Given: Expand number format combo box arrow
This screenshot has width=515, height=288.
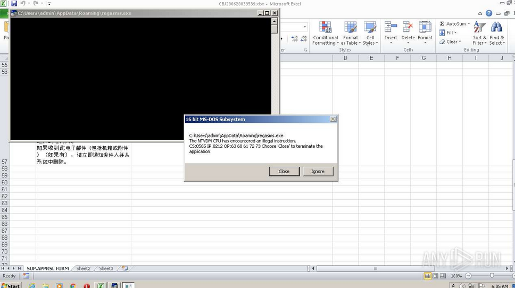Looking at the screenshot, I should coord(305,27).
